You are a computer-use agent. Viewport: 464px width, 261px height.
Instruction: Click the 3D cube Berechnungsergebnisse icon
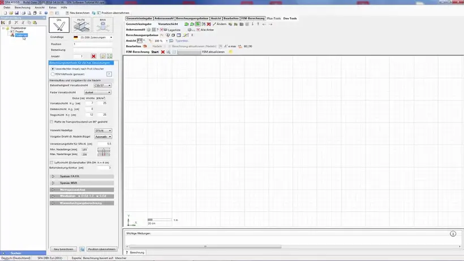(x=173, y=35)
